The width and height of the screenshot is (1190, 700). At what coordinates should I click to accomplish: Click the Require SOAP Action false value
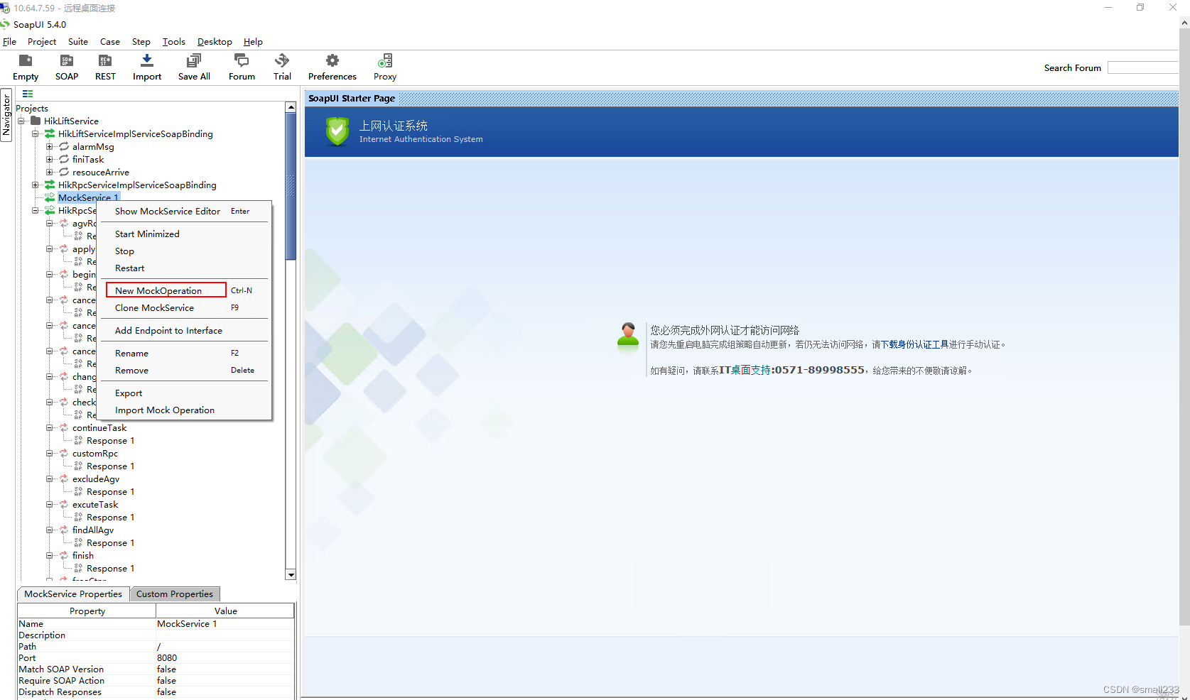click(225, 680)
